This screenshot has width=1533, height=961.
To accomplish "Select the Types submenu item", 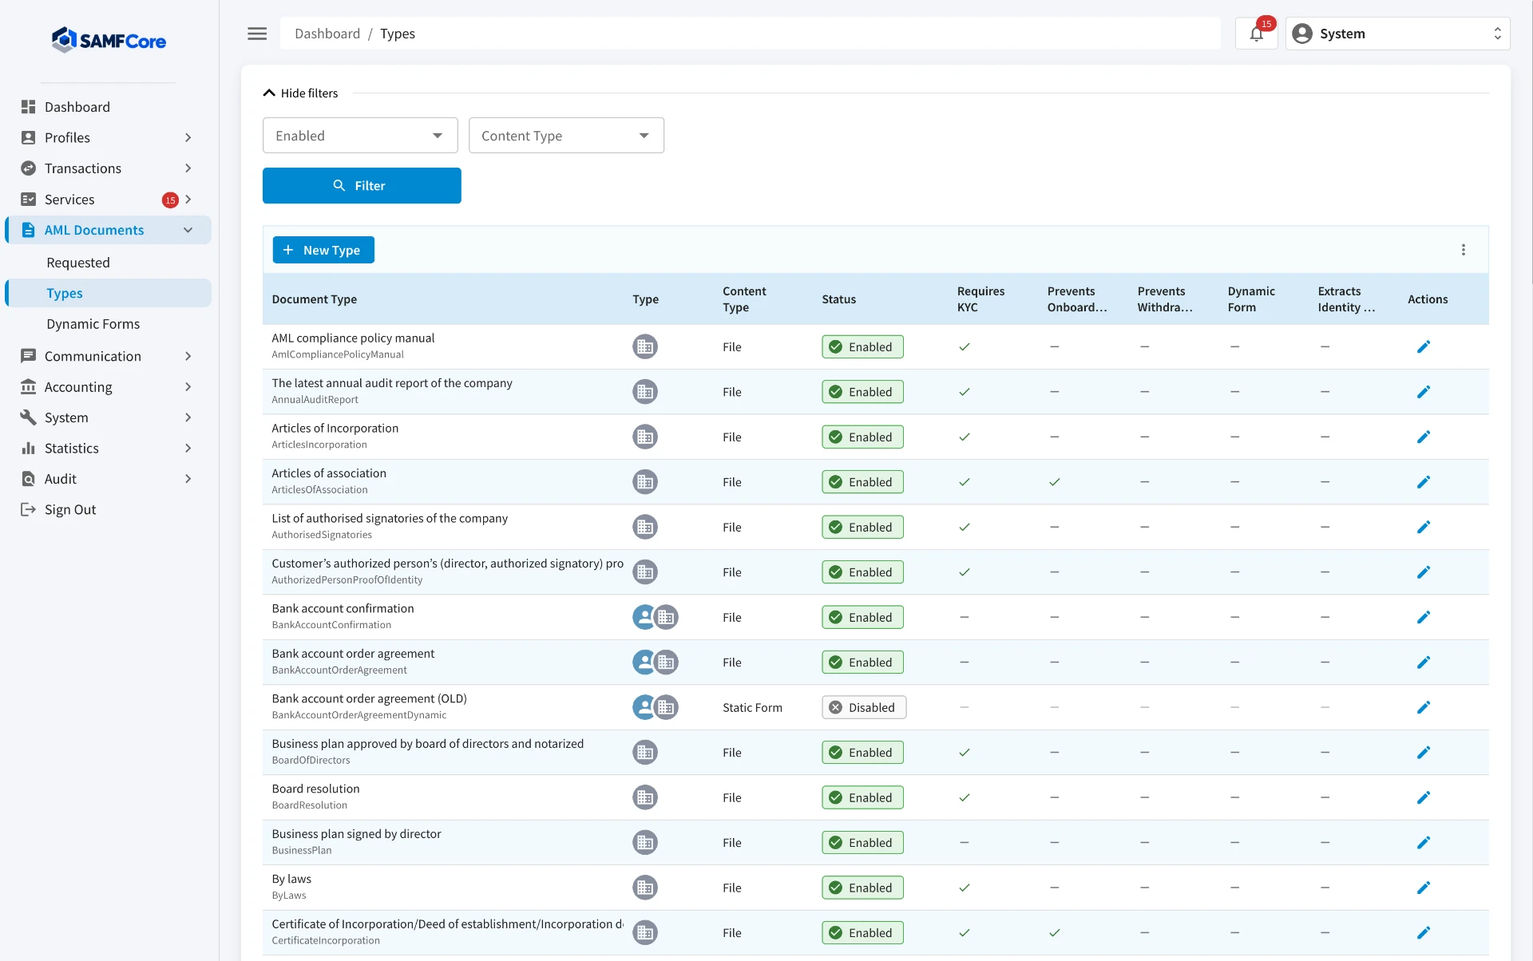I will [x=109, y=293].
